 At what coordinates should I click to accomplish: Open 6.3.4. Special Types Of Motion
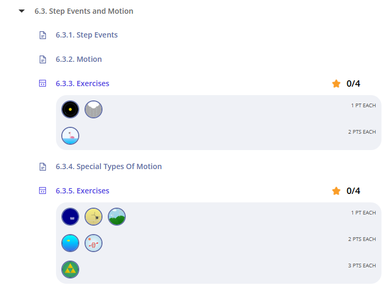pos(108,166)
